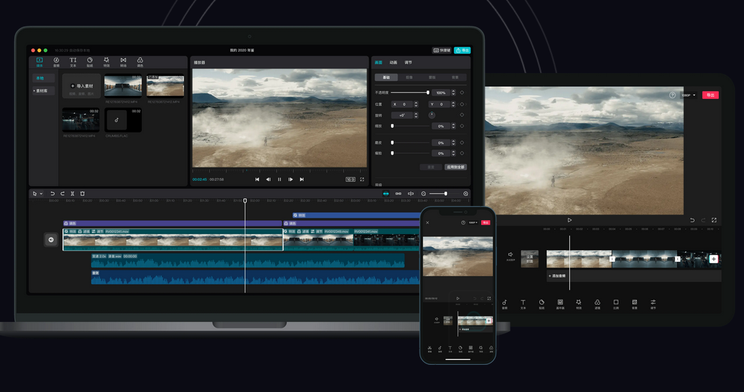Switch to the 动画 tab in properties panel

tap(393, 62)
